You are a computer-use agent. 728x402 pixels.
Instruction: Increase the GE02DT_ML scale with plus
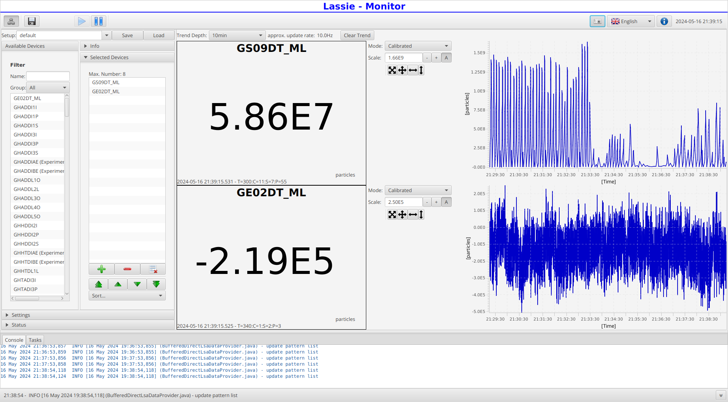[x=436, y=202]
